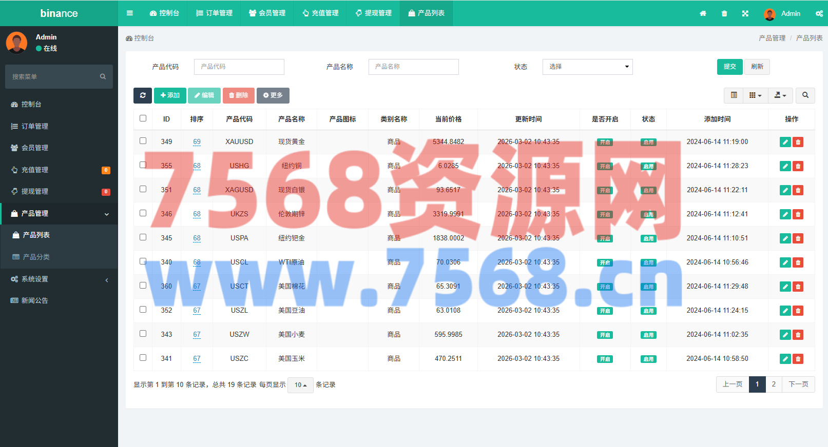The height and width of the screenshot is (447, 828).
Task: Click the magnifier search icon above table
Action: coord(805,95)
